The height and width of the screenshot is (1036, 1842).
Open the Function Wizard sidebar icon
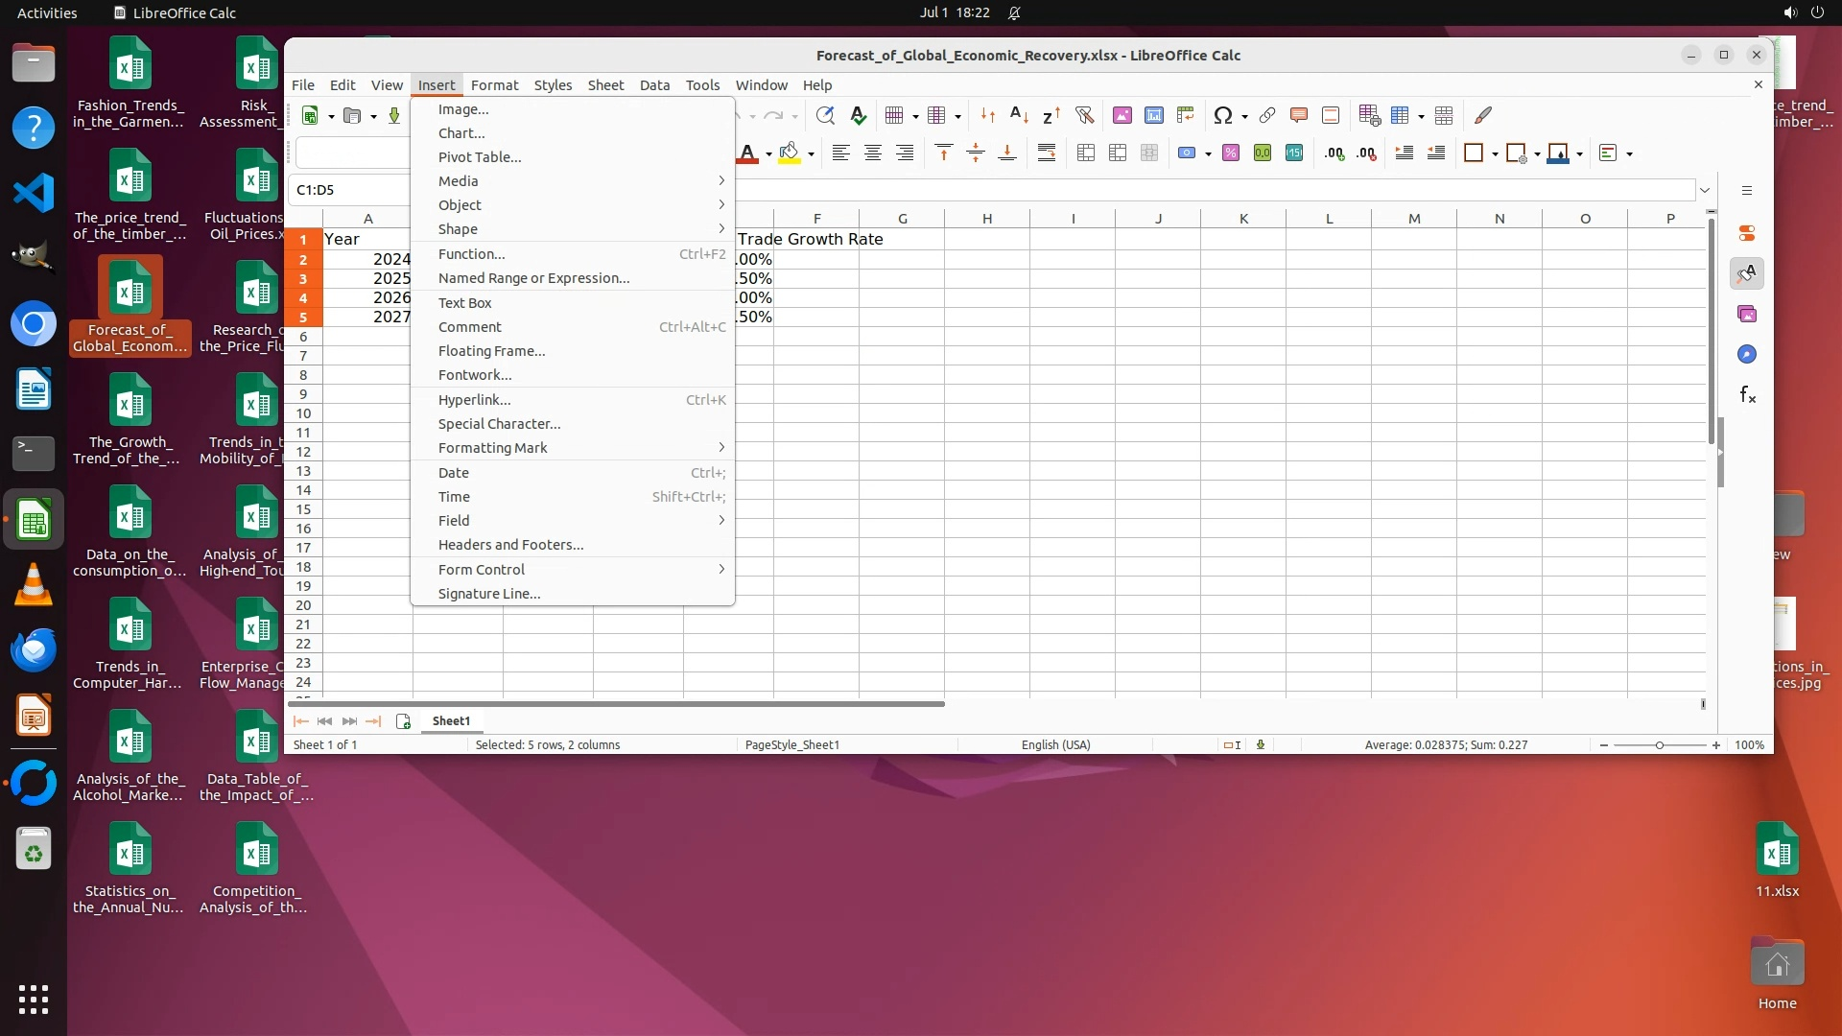pyautogui.click(x=1747, y=395)
